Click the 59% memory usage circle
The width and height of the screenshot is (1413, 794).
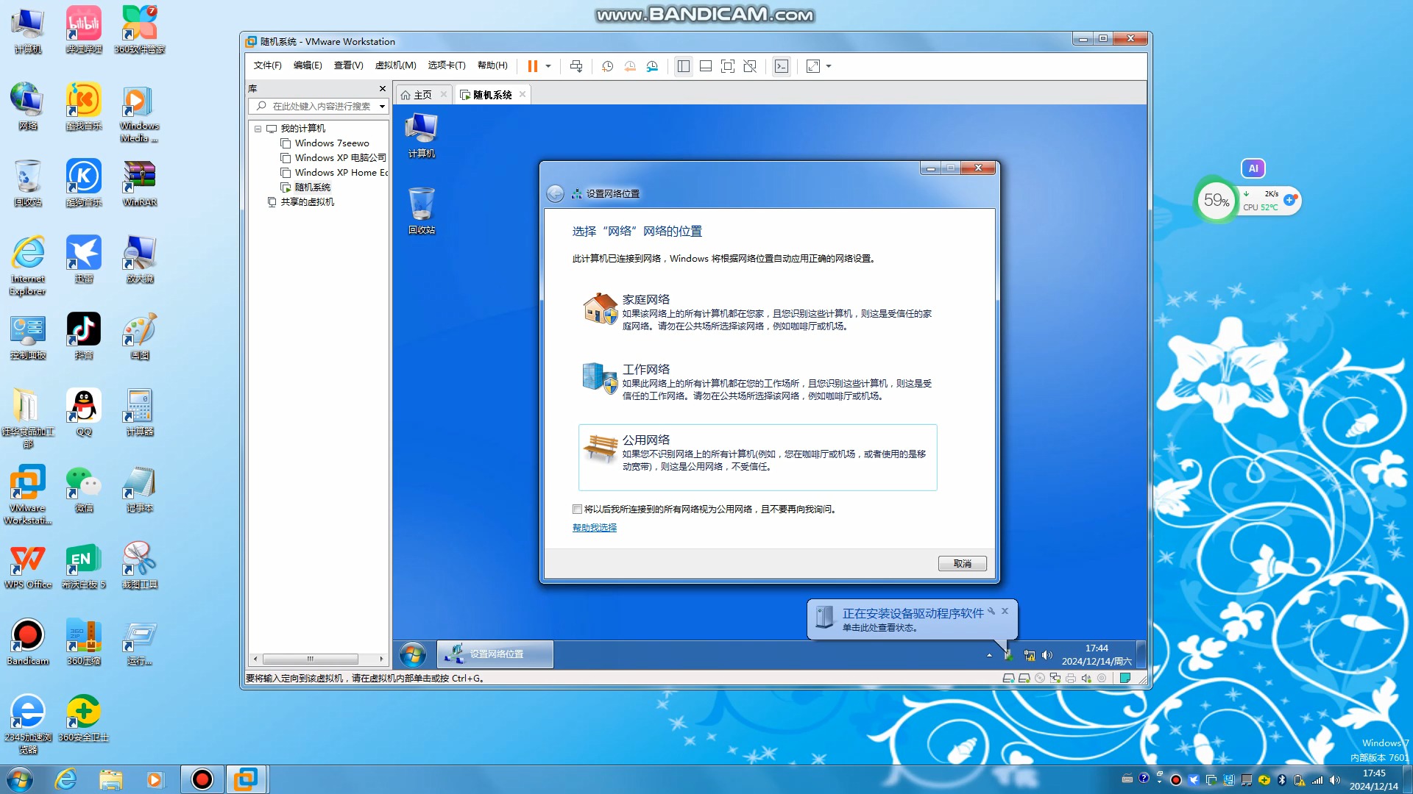coord(1216,200)
